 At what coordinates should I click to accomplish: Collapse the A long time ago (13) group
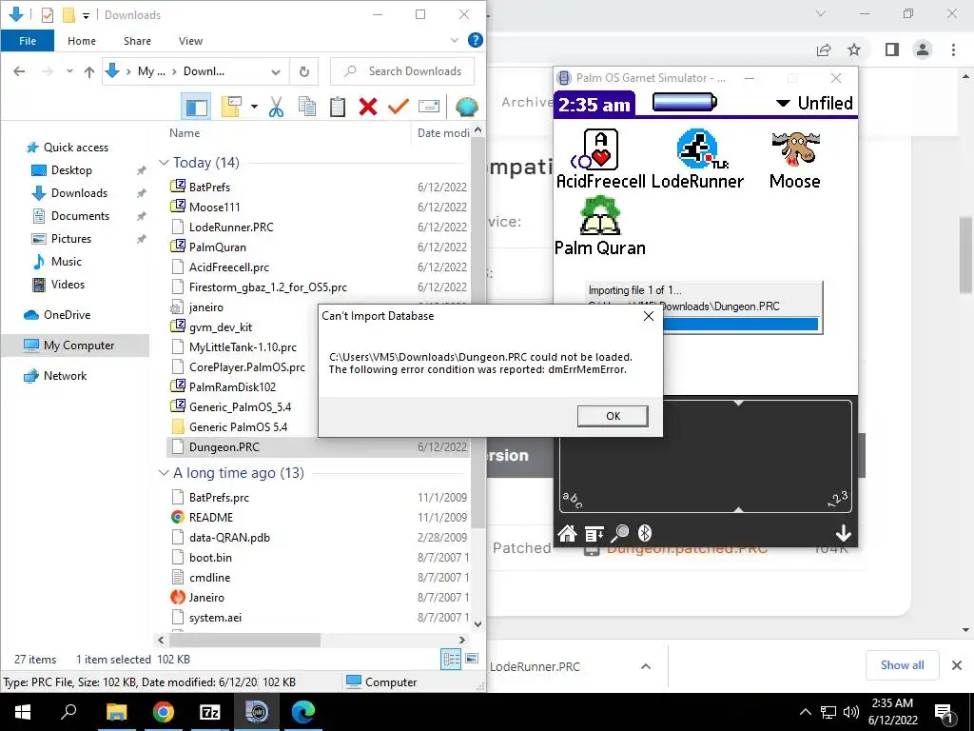(164, 473)
